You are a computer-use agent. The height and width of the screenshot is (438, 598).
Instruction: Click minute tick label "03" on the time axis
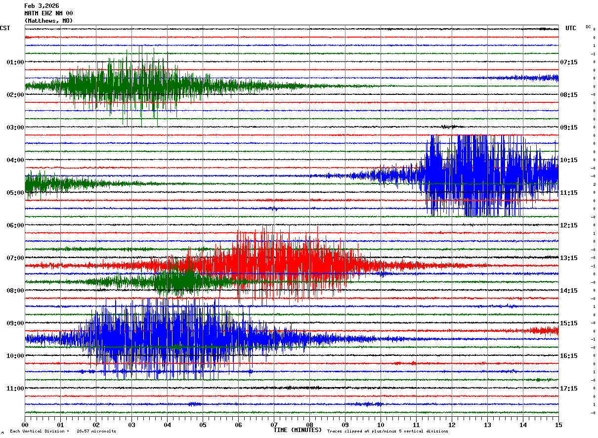pyautogui.click(x=131, y=425)
